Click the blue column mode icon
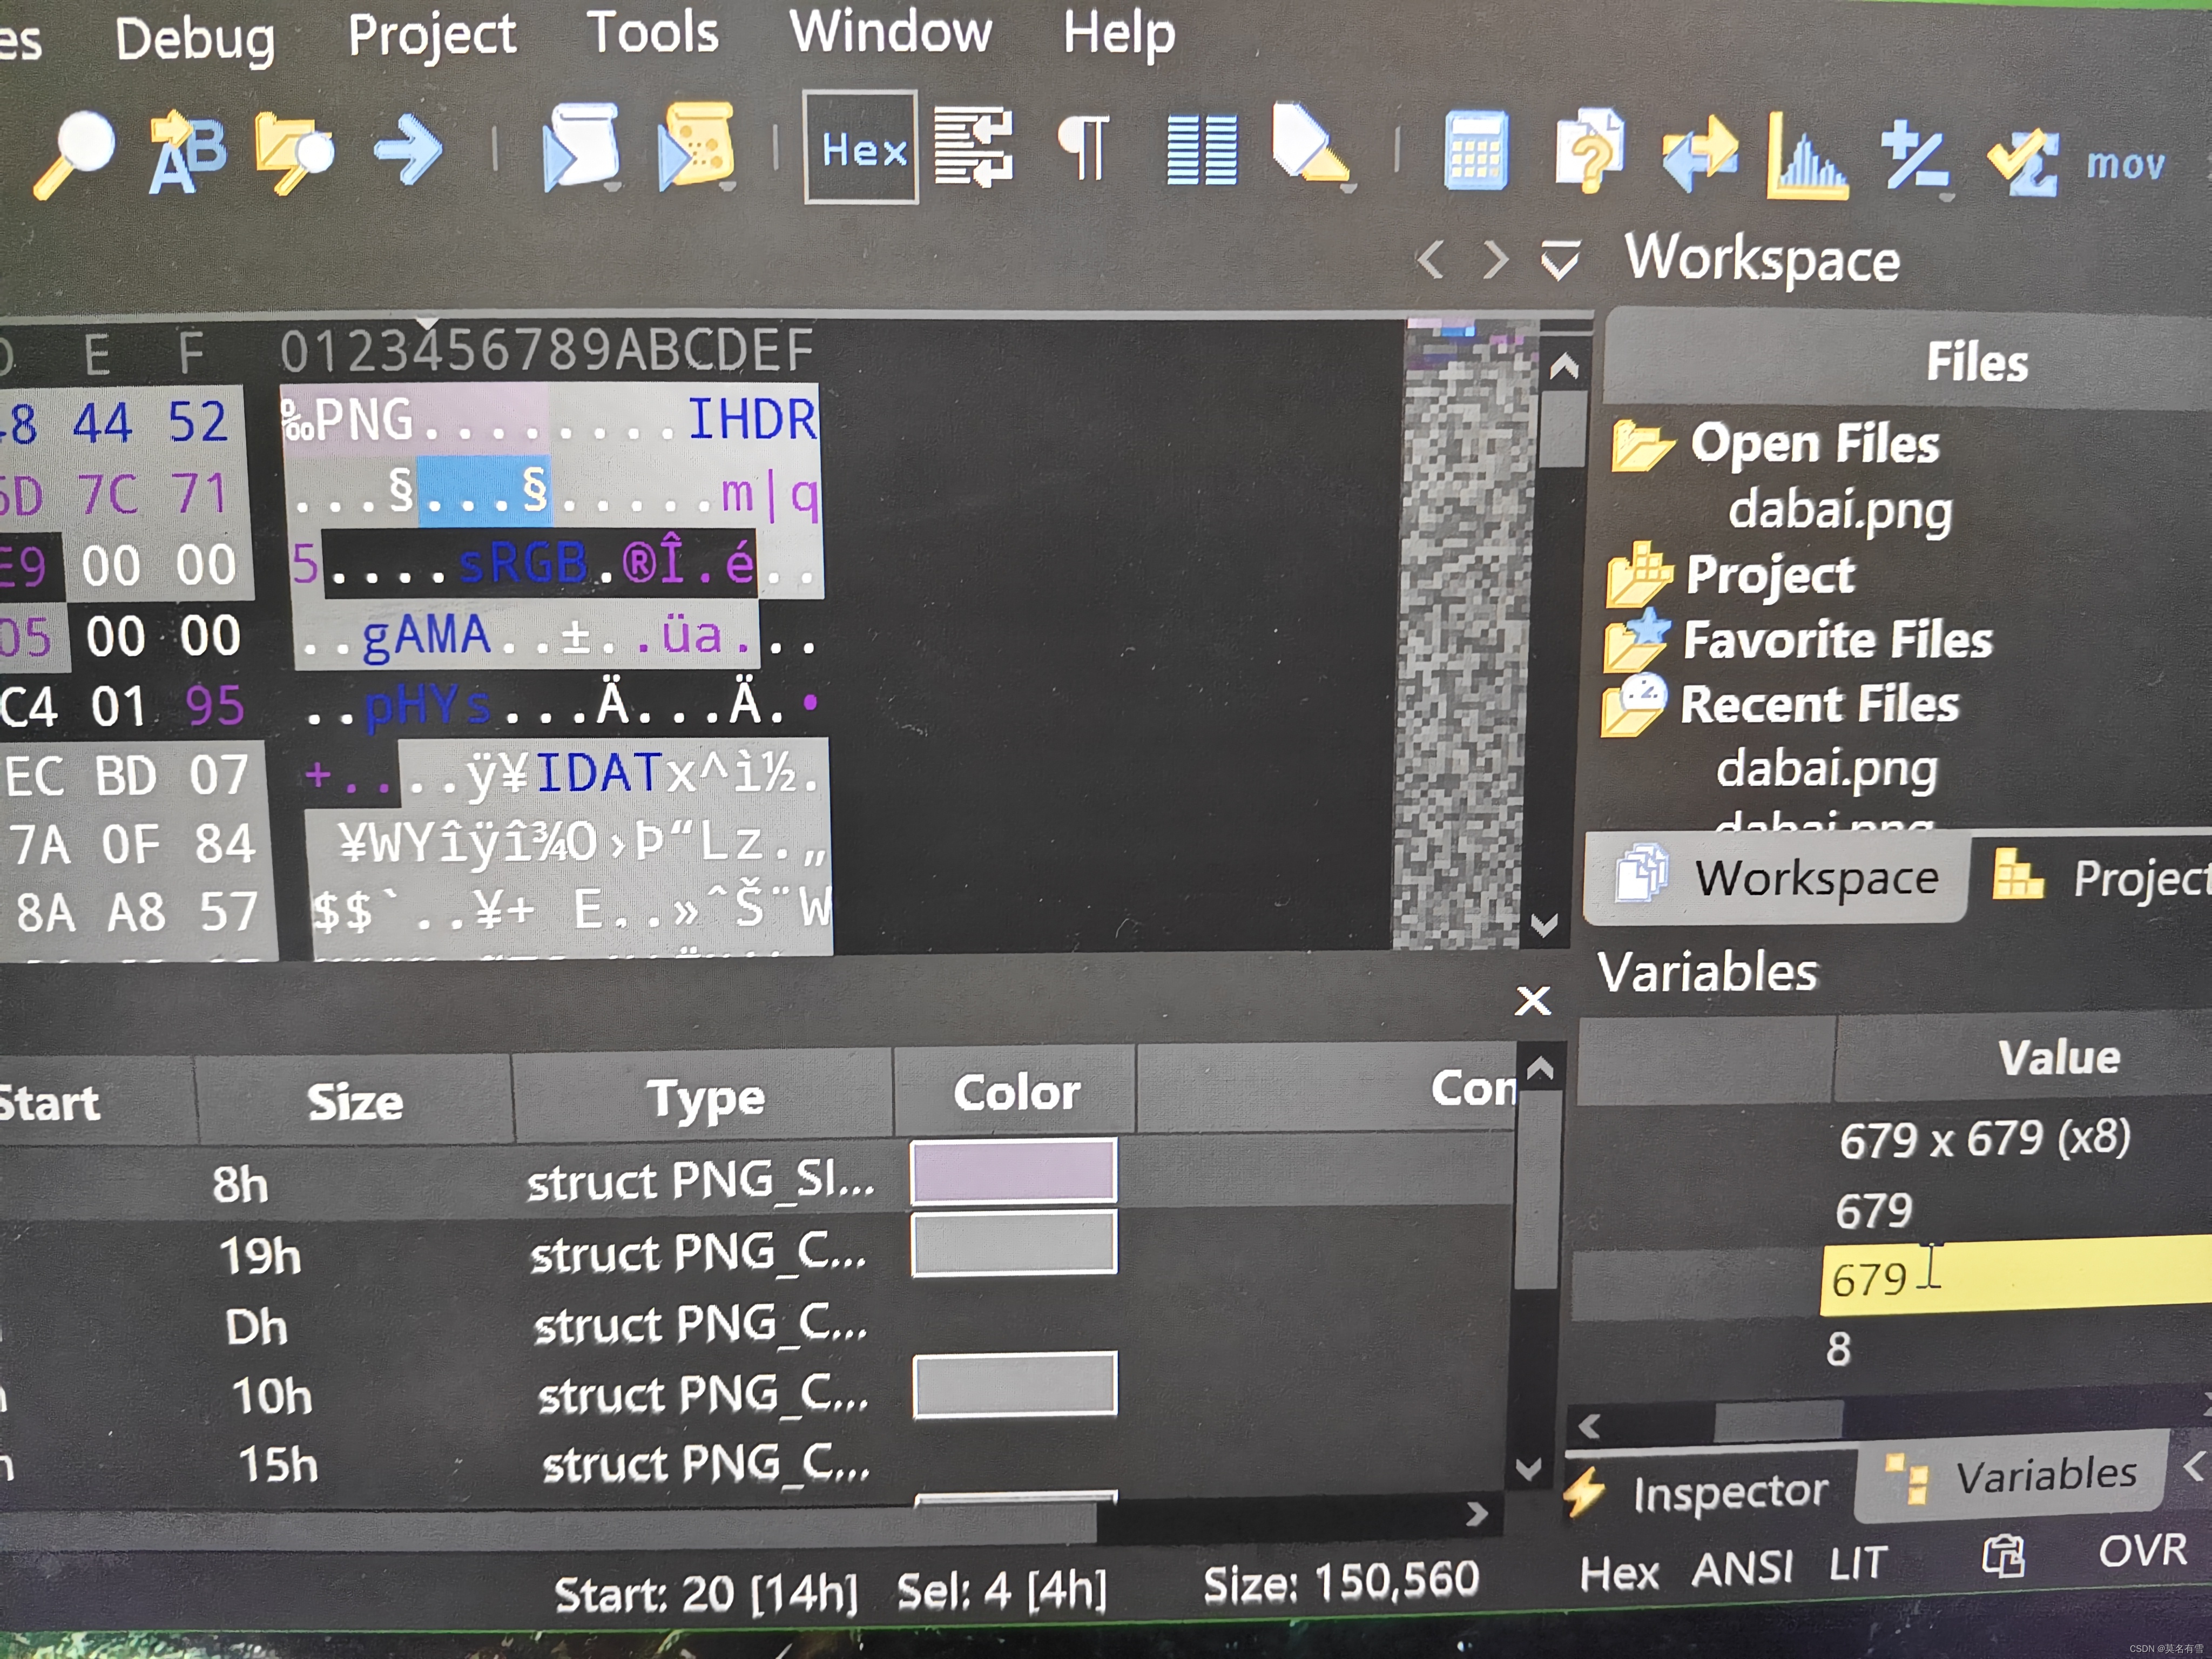The image size is (2212, 1659). click(x=1201, y=150)
